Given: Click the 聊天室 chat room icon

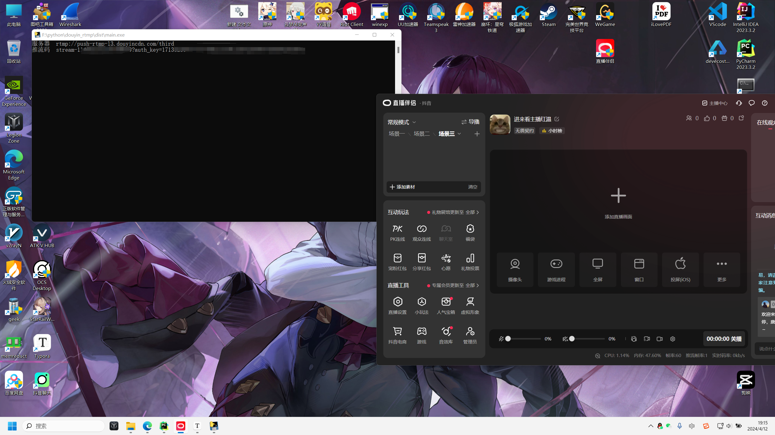Looking at the screenshot, I should point(446,233).
